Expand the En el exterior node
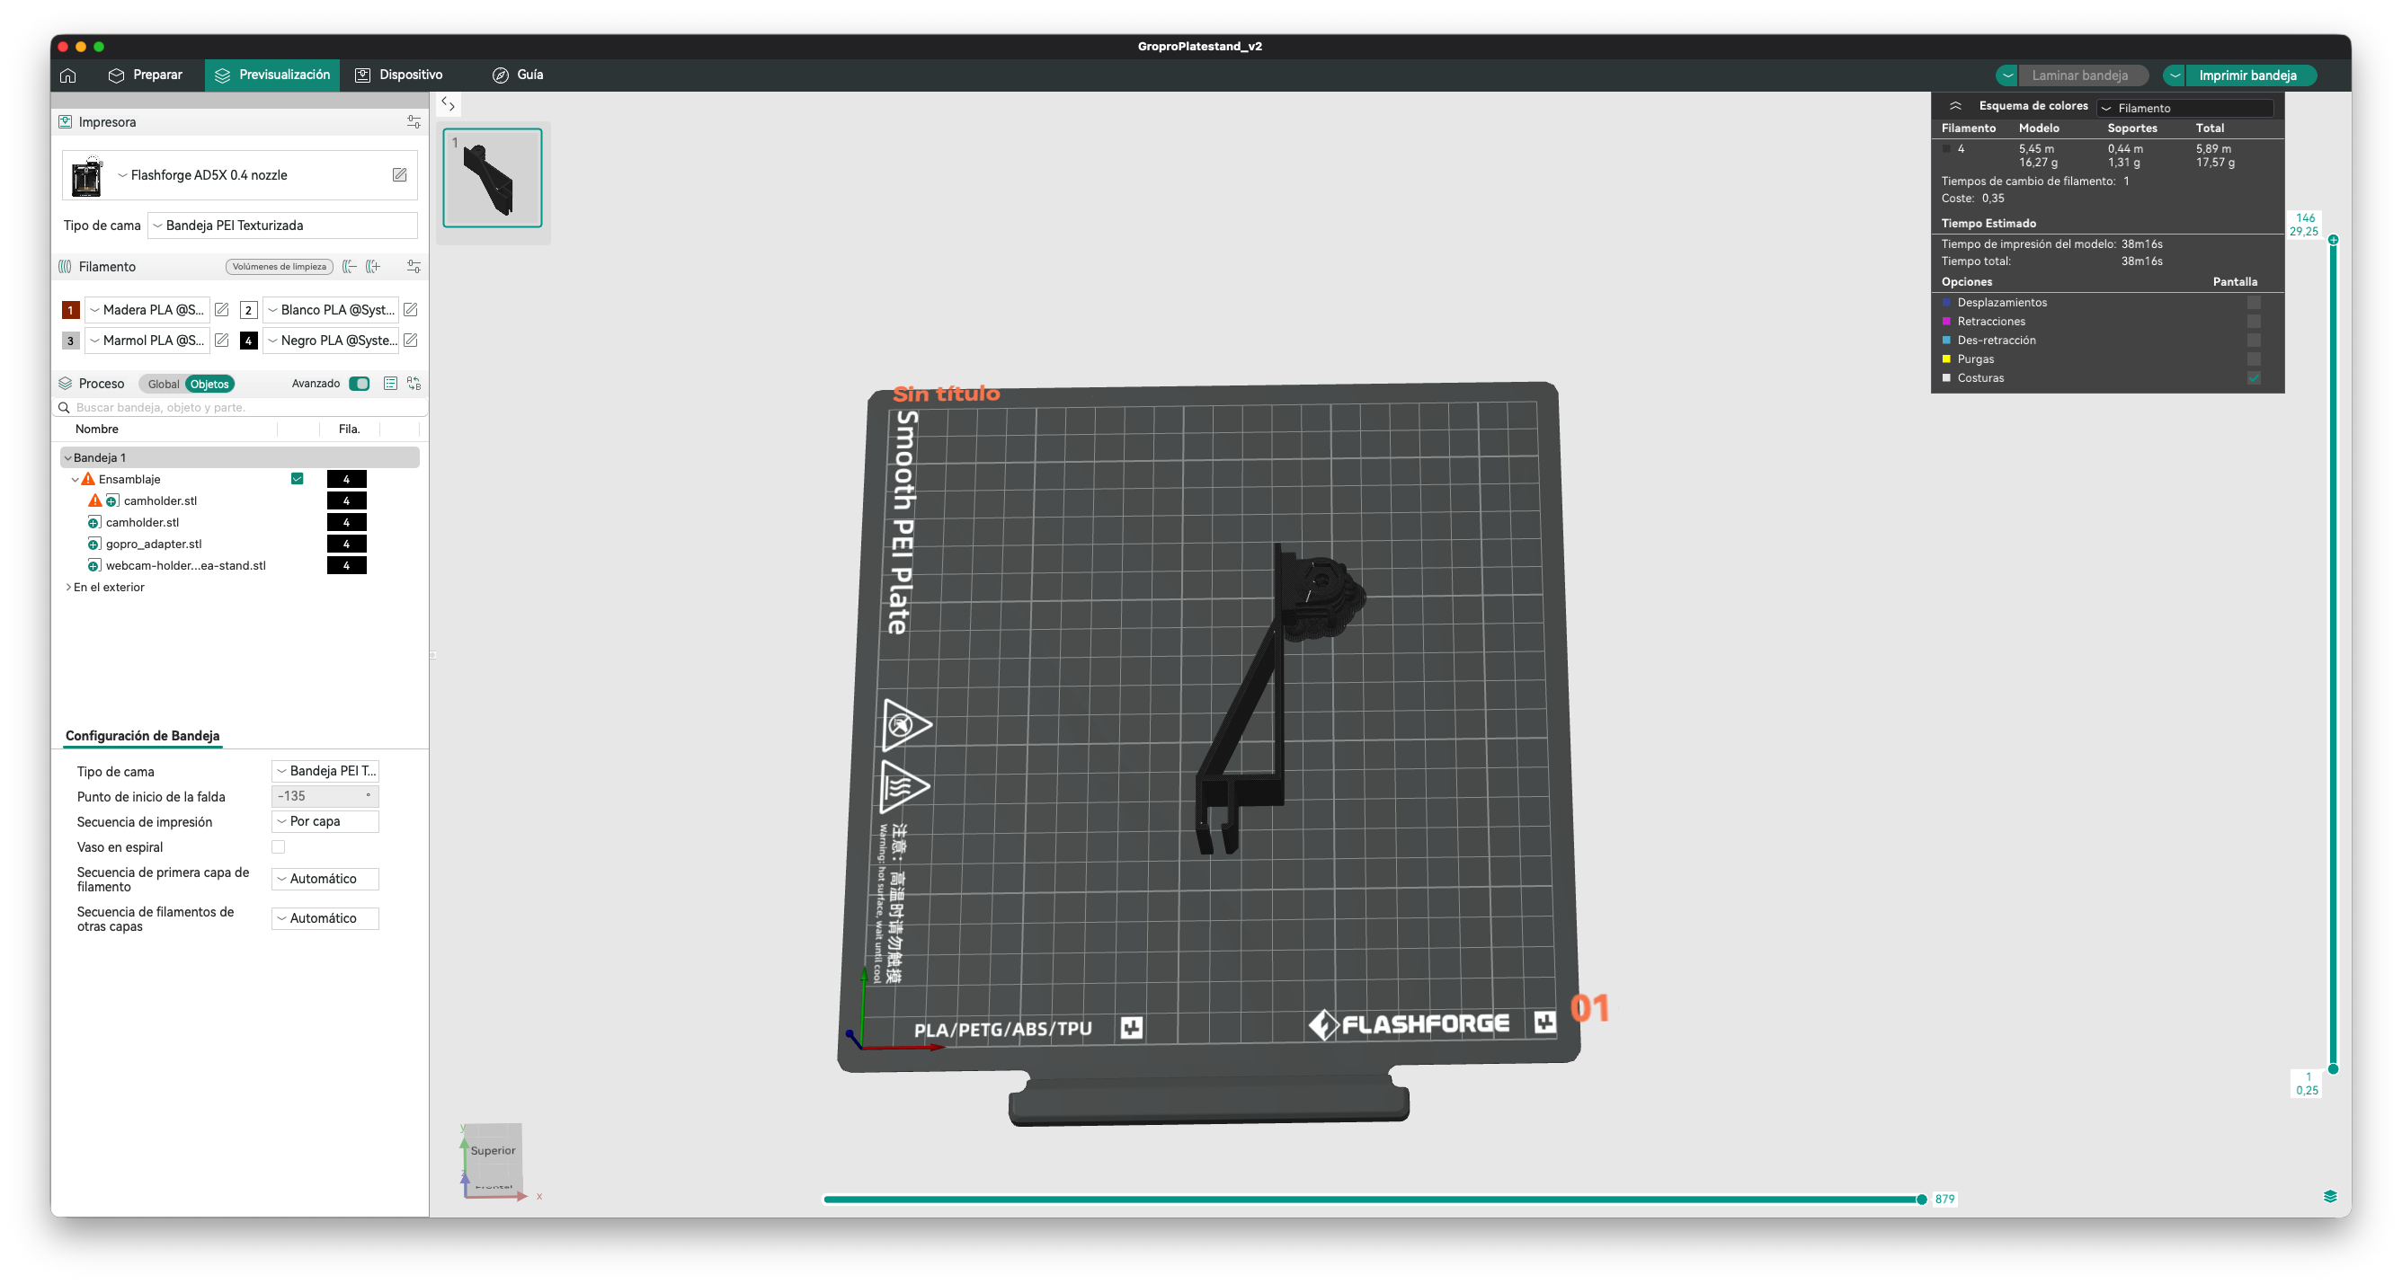 coord(68,588)
